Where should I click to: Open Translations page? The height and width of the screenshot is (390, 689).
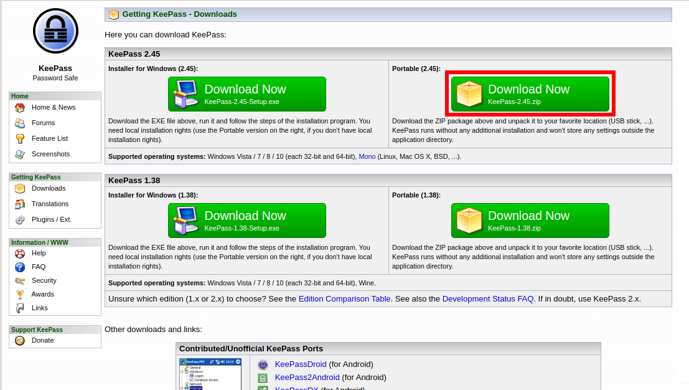coord(50,204)
